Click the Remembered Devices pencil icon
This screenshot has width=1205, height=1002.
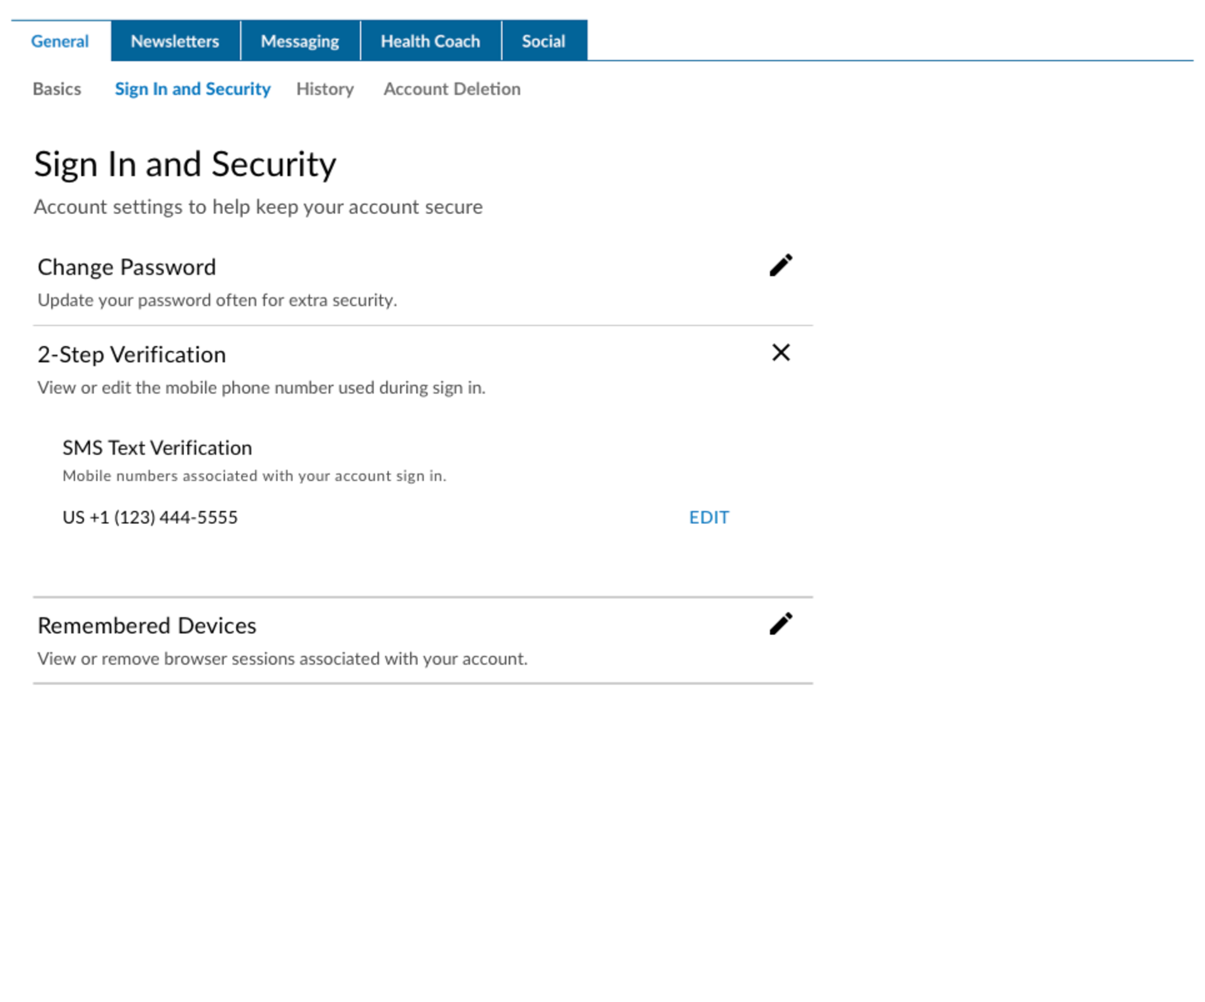coord(780,624)
